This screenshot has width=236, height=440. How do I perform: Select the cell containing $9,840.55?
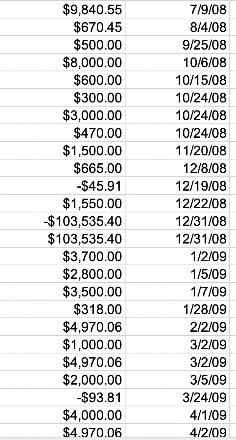tap(62, 9)
